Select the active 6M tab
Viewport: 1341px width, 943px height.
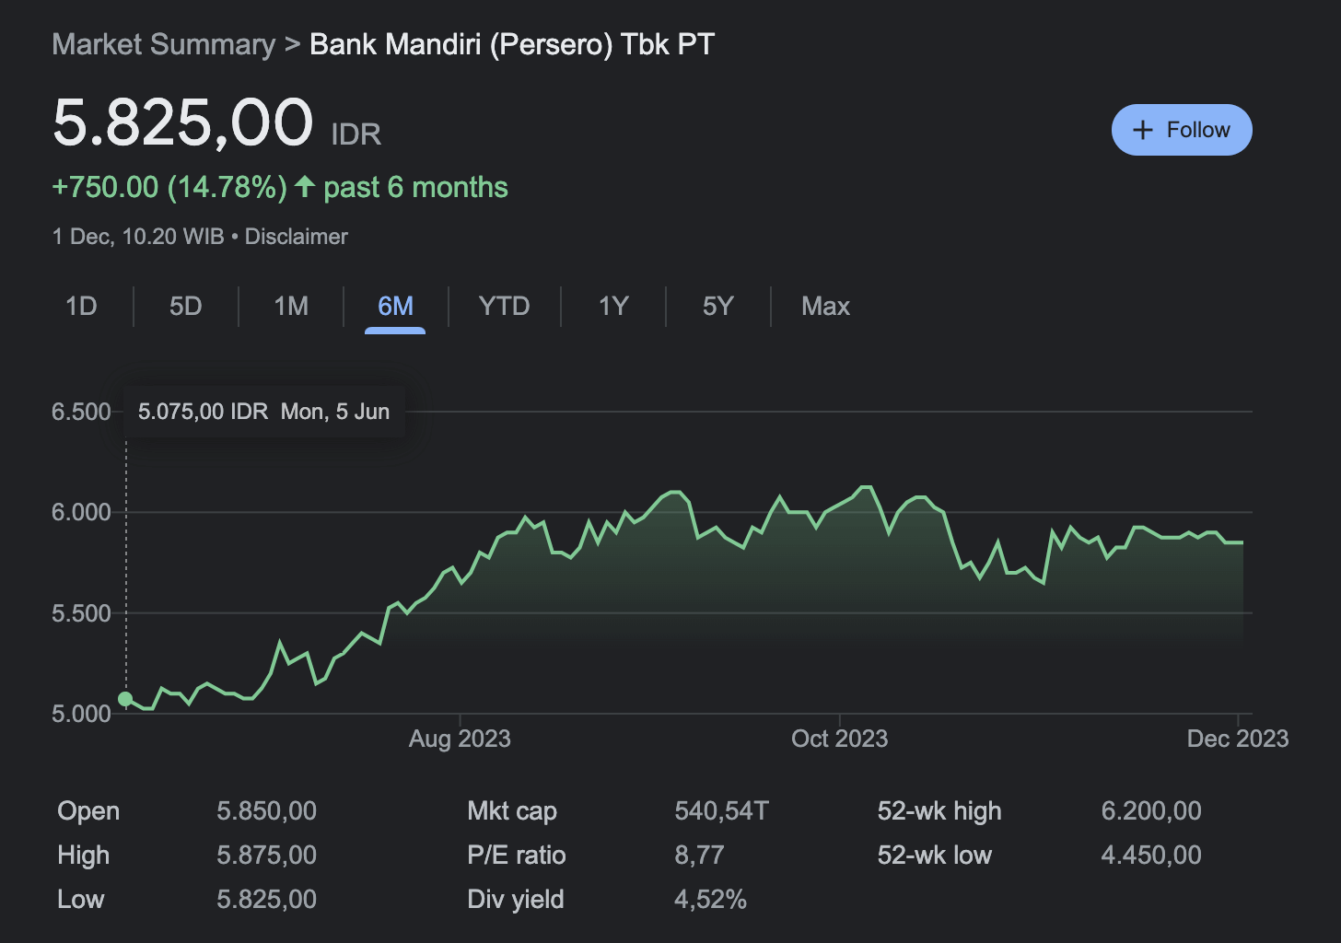[x=395, y=306]
